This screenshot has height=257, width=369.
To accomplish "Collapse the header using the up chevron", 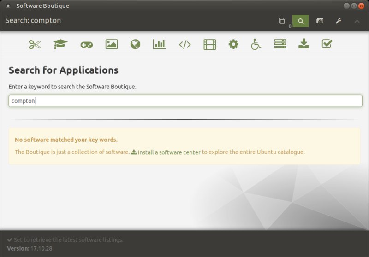I will [x=357, y=21].
